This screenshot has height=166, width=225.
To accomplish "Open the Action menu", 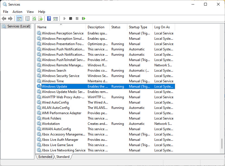I will coord(17,12).
